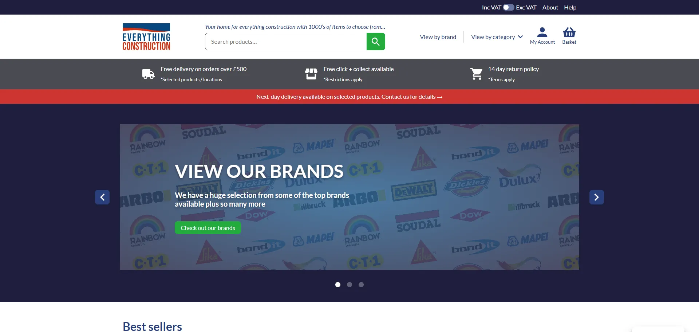699x332 pixels.
Task: Click the Best sellers heading
Action: [152, 327]
